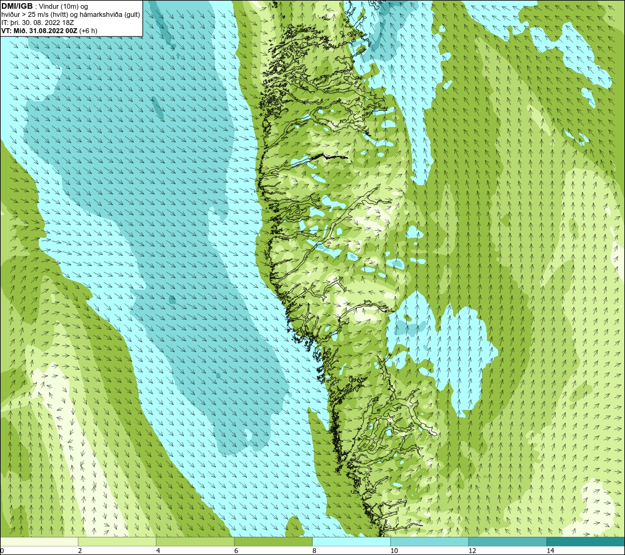Click legend scale label '10'

pyautogui.click(x=394, y=551)
